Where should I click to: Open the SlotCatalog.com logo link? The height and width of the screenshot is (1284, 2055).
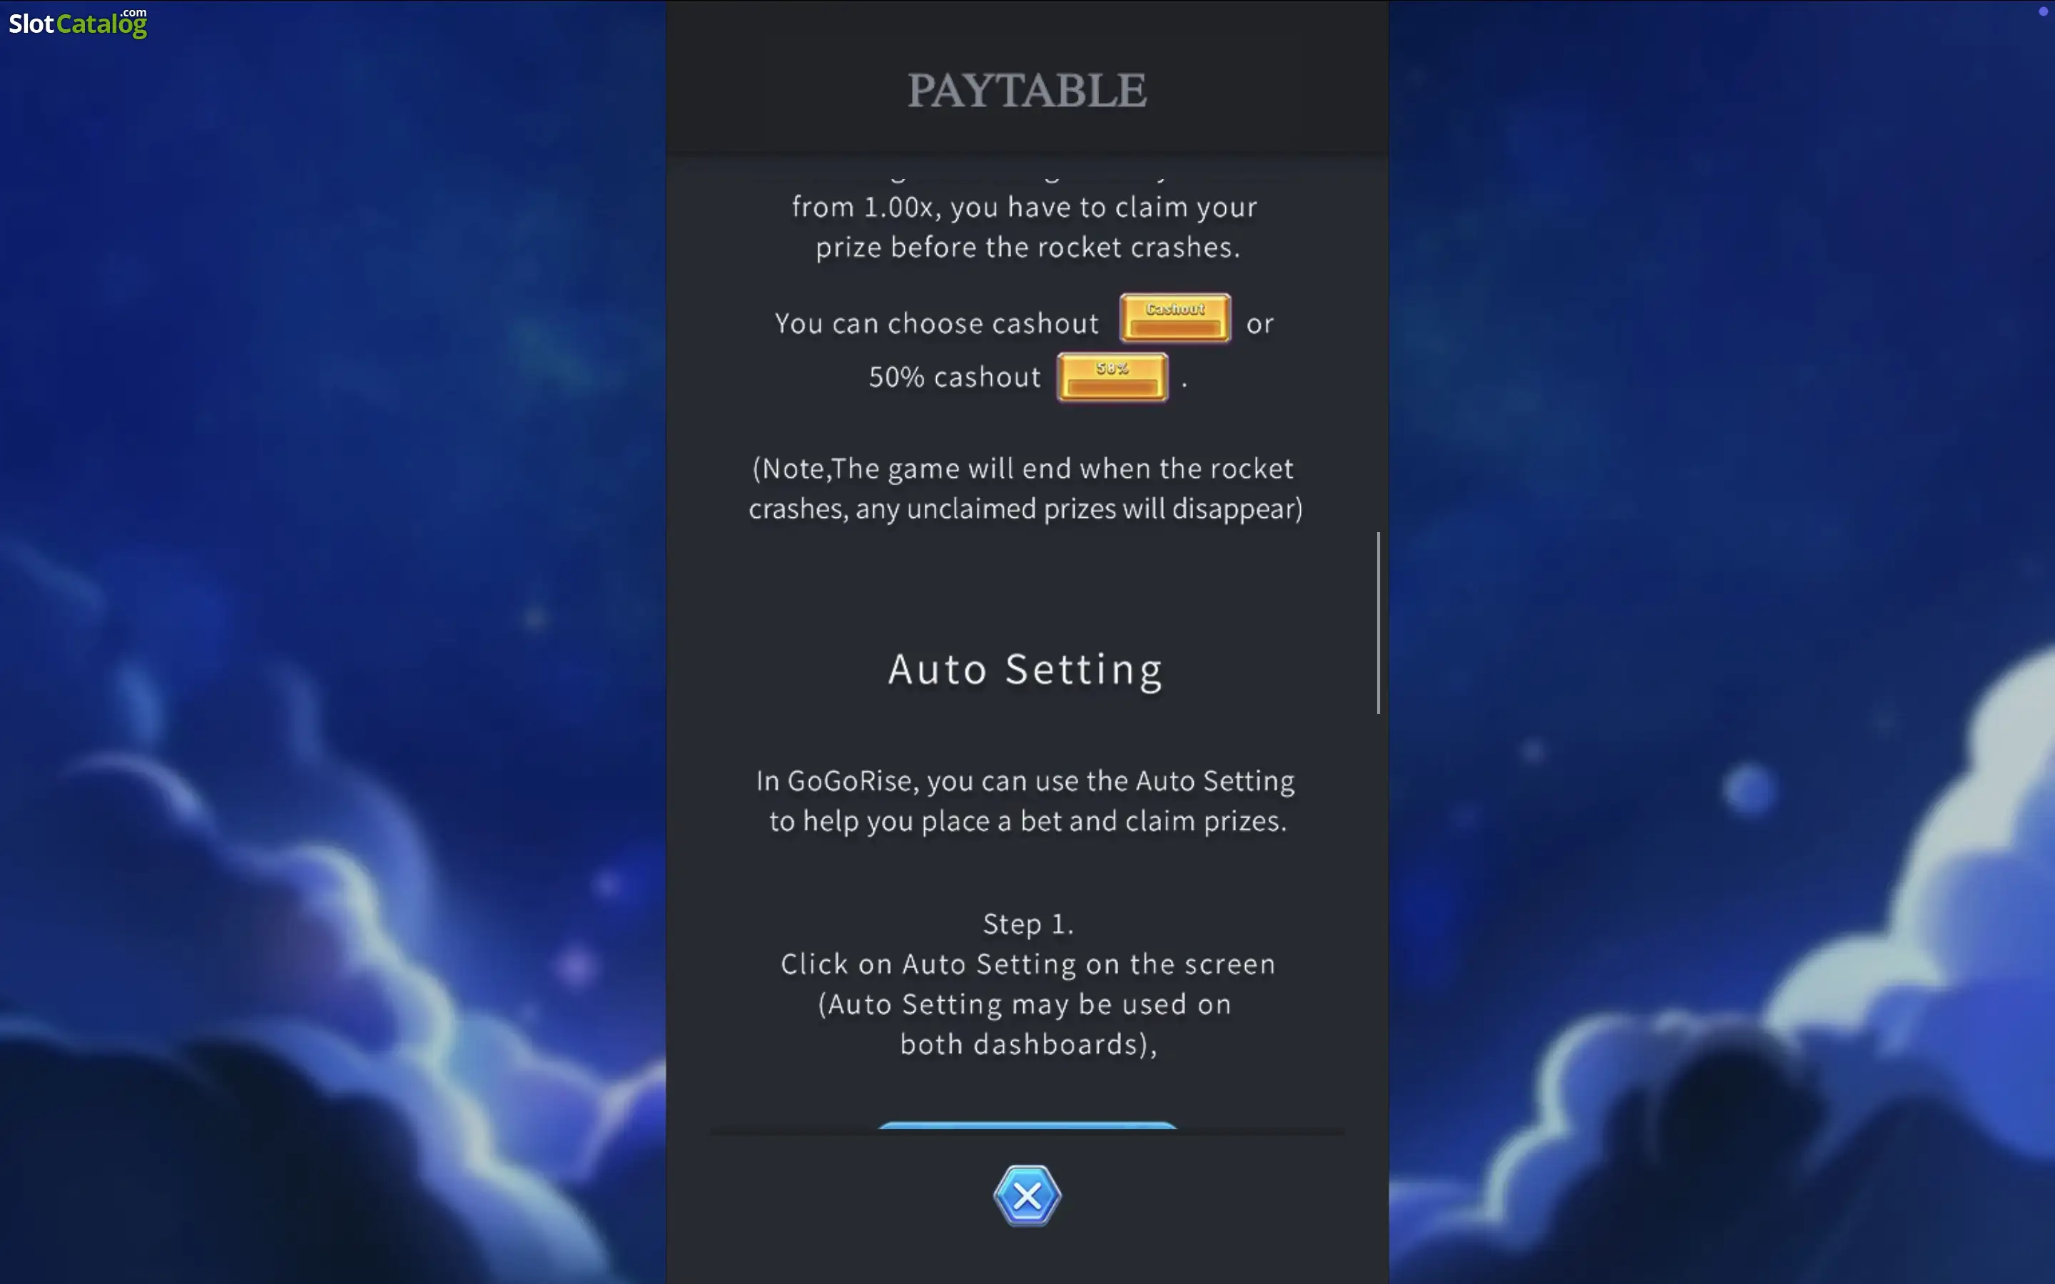[78, 23]
